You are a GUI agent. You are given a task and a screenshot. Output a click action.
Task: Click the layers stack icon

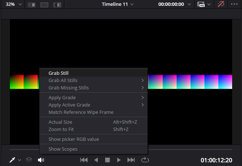click(29, 160)
